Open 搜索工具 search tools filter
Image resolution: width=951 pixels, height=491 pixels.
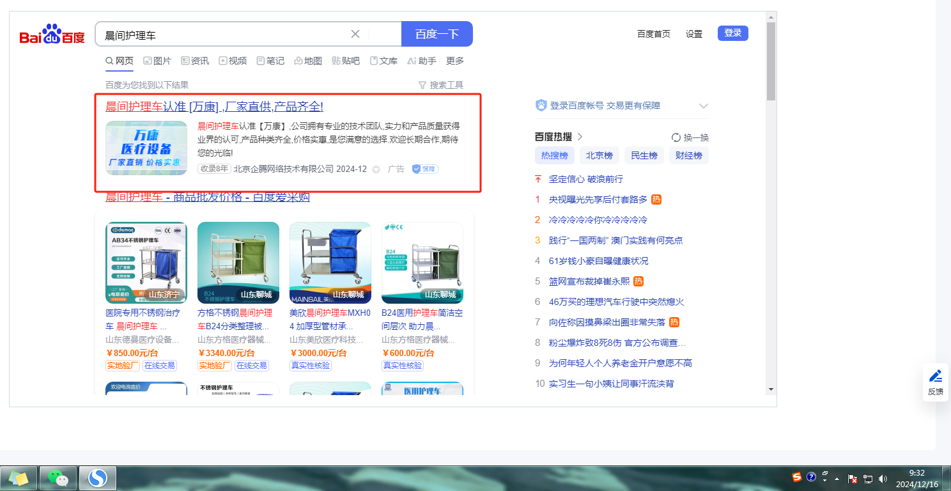tap(441, 85)
